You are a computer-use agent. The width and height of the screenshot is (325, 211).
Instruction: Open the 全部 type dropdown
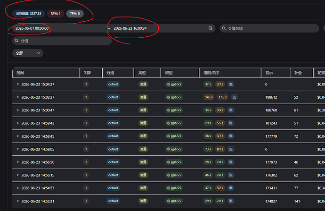coord(28,53)
